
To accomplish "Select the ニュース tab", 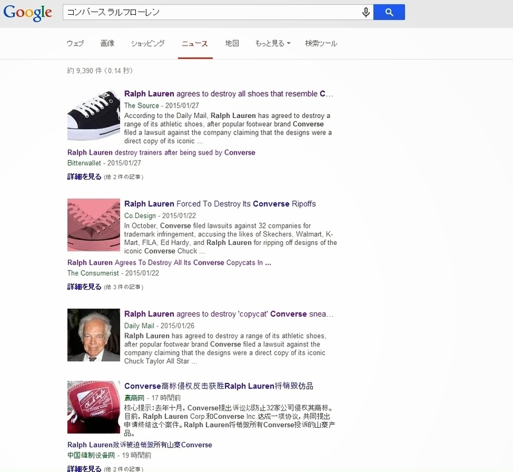I will tap(195, 44).
